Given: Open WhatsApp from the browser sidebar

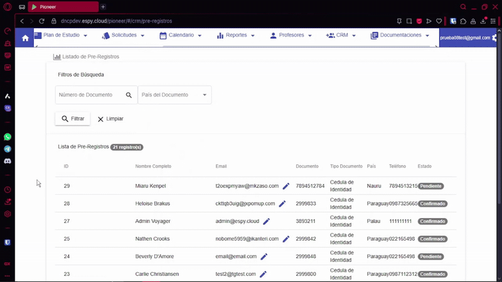Looking at the screenshot, I should 8,137.
